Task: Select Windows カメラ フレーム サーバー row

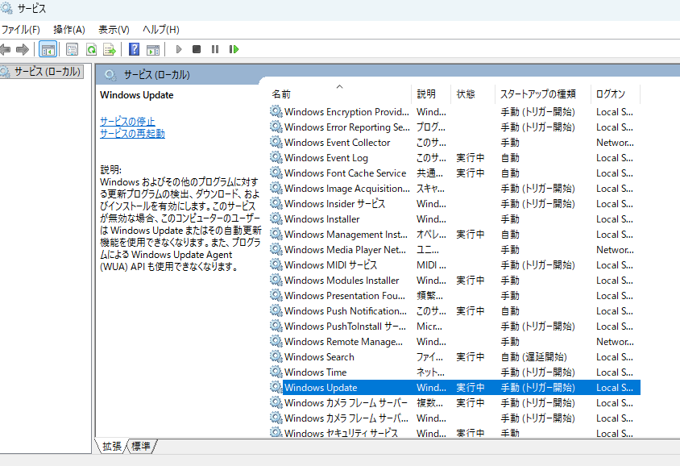Action: pyautogui.click(x=454, y=402)
